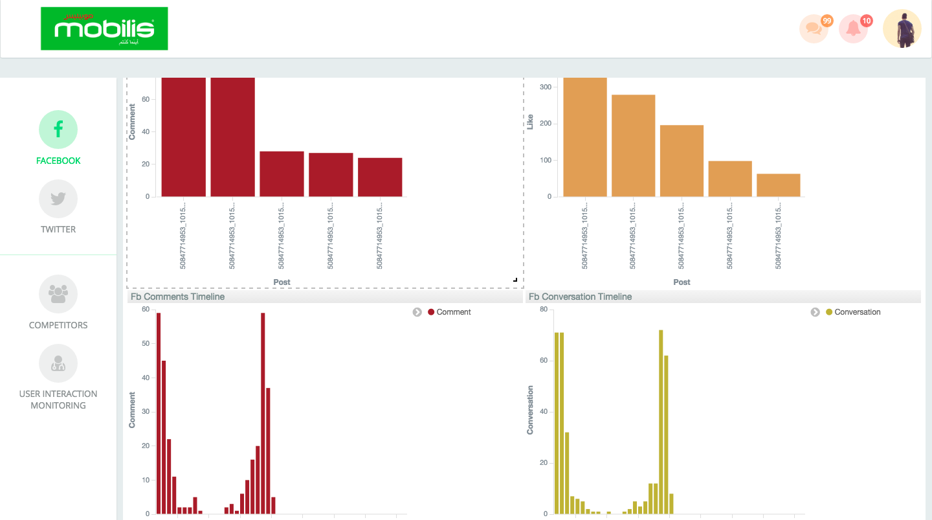Click the third orange bar near 200 likes
Screen dimensions: 932x520
click(682, 161)
